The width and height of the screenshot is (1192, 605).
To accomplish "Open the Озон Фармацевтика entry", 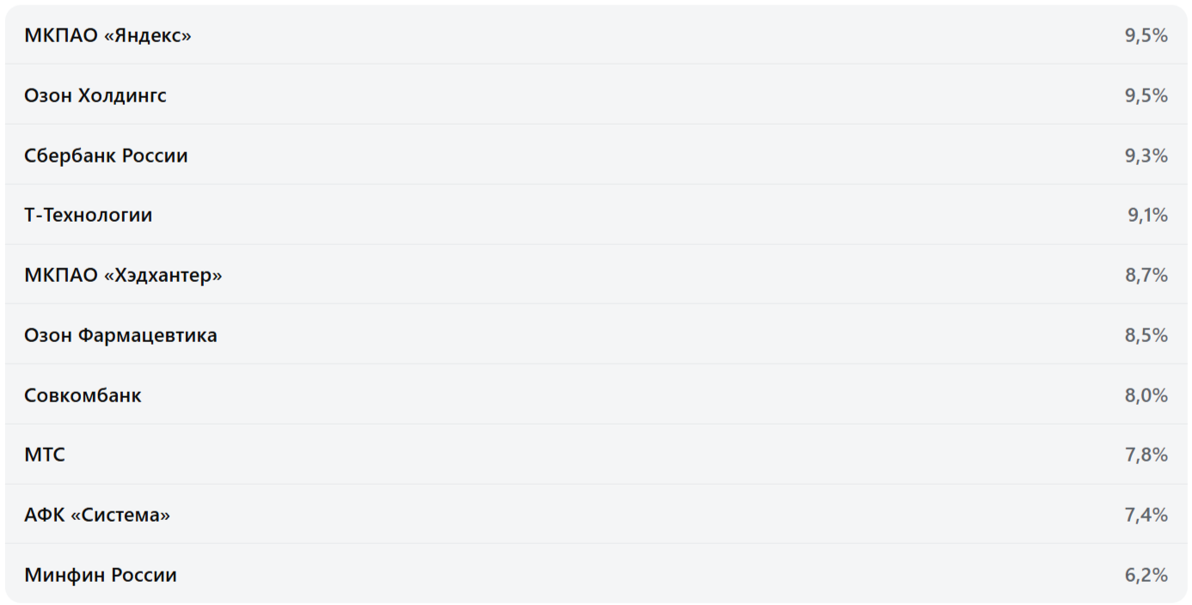I will tap(120, 335).
